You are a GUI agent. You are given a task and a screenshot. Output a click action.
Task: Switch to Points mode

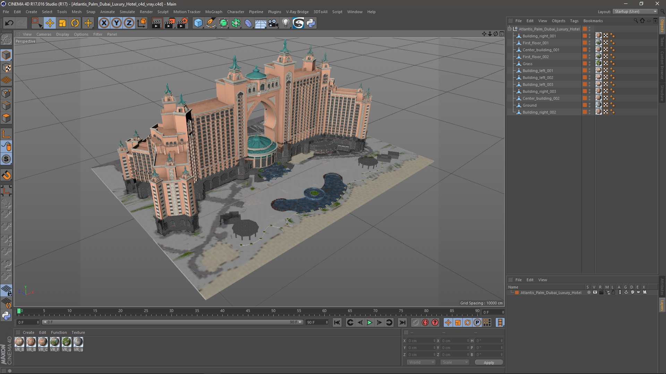click(x=6, y=93)
